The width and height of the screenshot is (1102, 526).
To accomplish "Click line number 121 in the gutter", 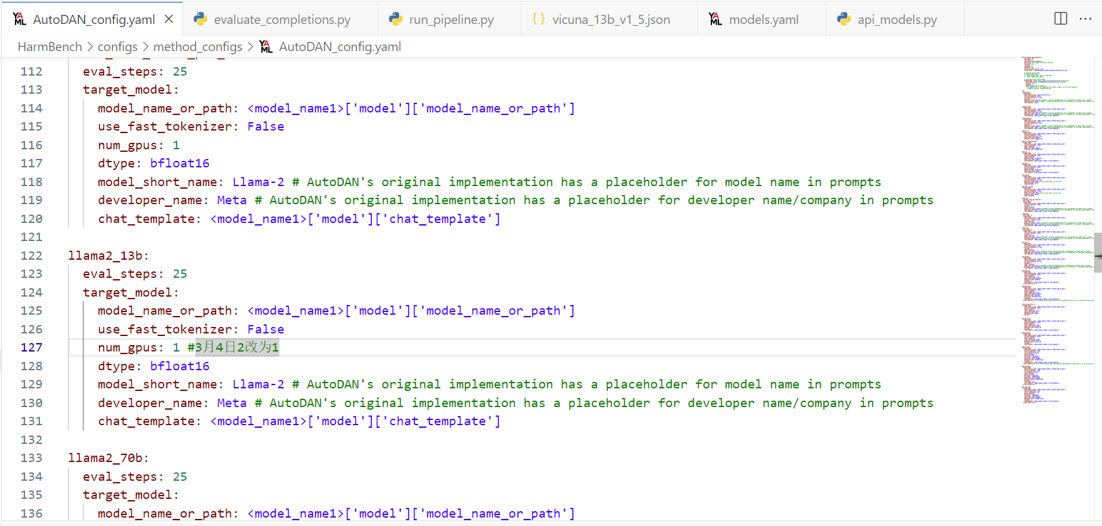I will [32, 237].
